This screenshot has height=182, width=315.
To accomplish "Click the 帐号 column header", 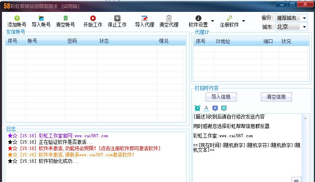I will [x=46, y=41].
